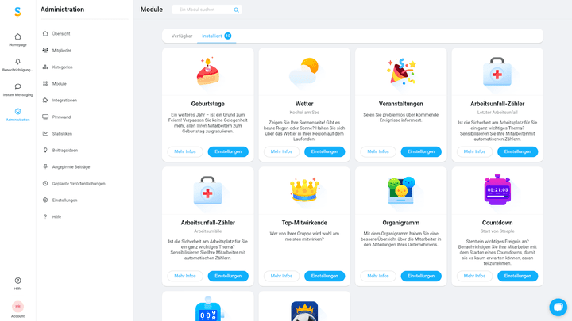Click Mehr Infos on the Top-Mitwirkende card
The width and height of the screenshot is (572, 321).
tap(281, 276)
